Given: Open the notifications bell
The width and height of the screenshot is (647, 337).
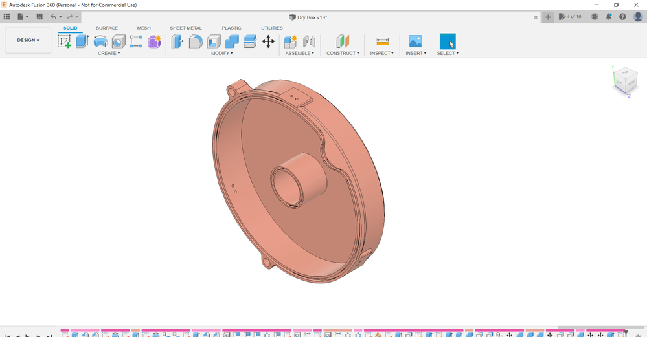Looking at the screenshot, I should coord(609,17).
